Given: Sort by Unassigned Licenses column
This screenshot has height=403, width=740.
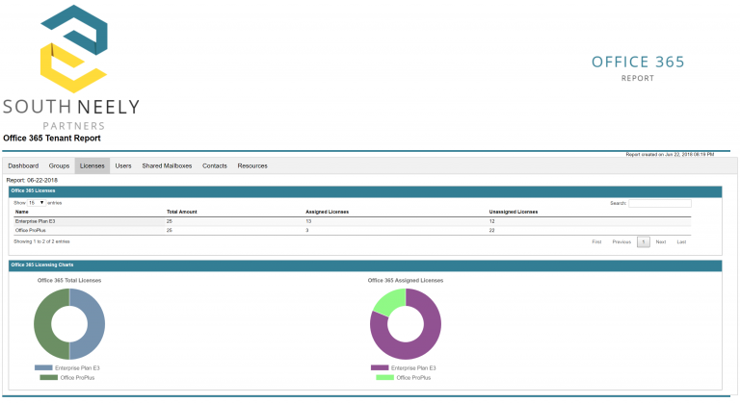Looking at the screenshot, I should pos(514,213).
